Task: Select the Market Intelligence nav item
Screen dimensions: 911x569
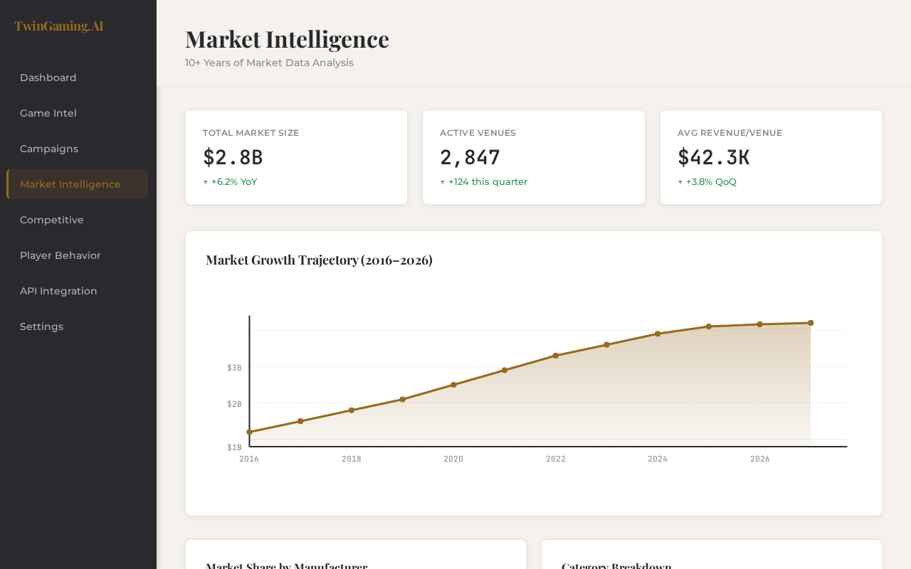Action: (70, 184)
